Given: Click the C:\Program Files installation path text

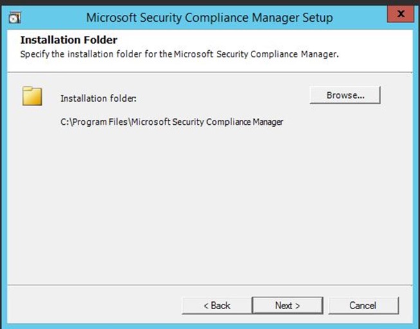Looking at the screenshot, I should point(172,122).
